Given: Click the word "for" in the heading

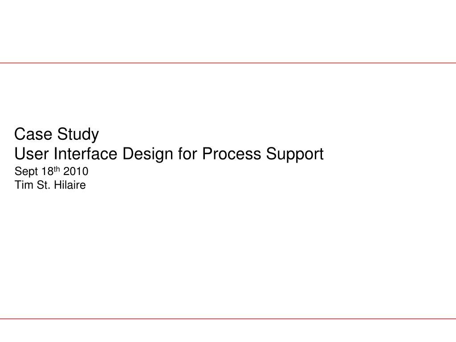Looking at the screenshot, I should [187, 154].
